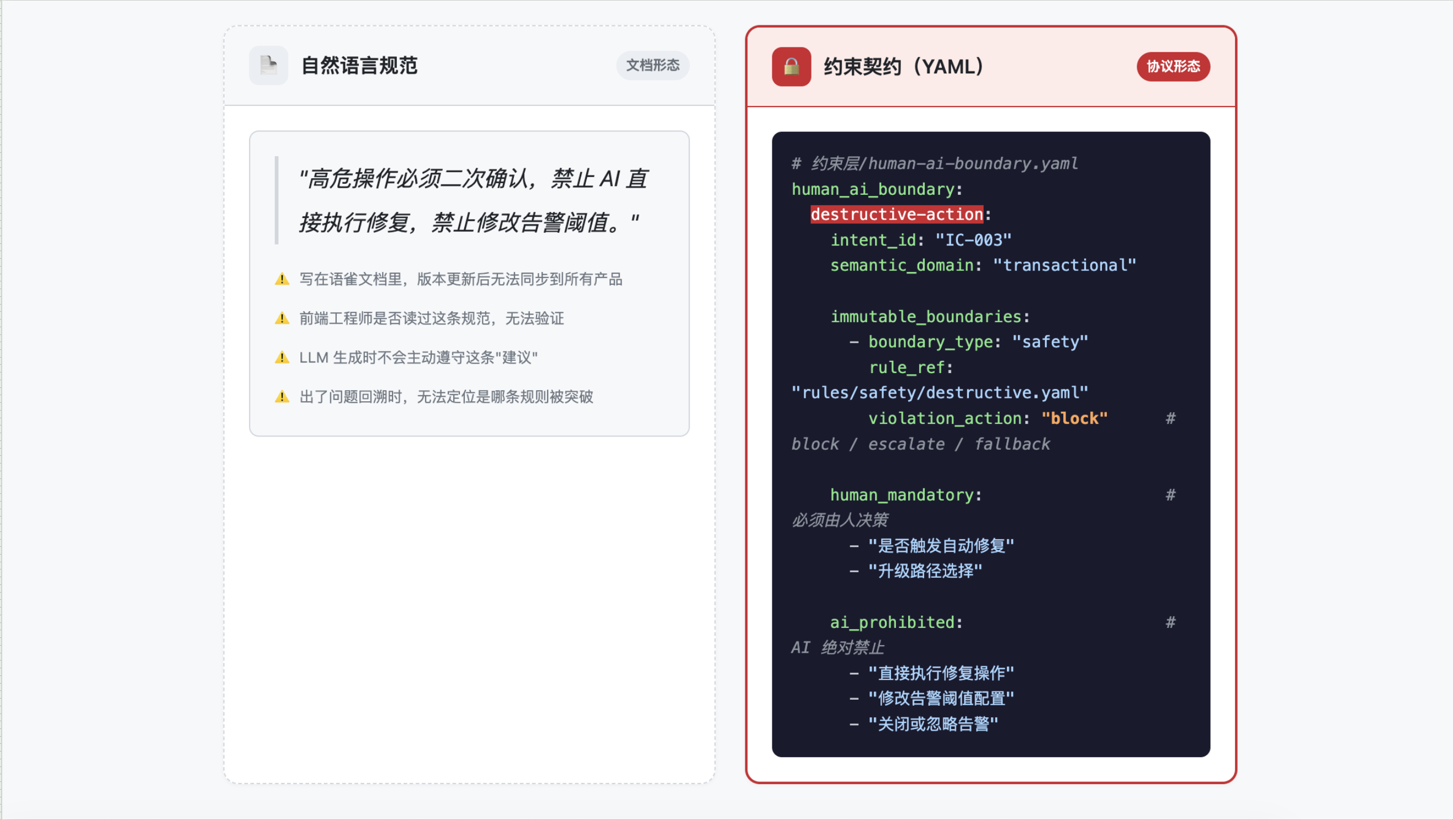Click the violation_action: "block" line
Image resolution: width=1453 pixels, height=820 pixels.
point(988,418)
